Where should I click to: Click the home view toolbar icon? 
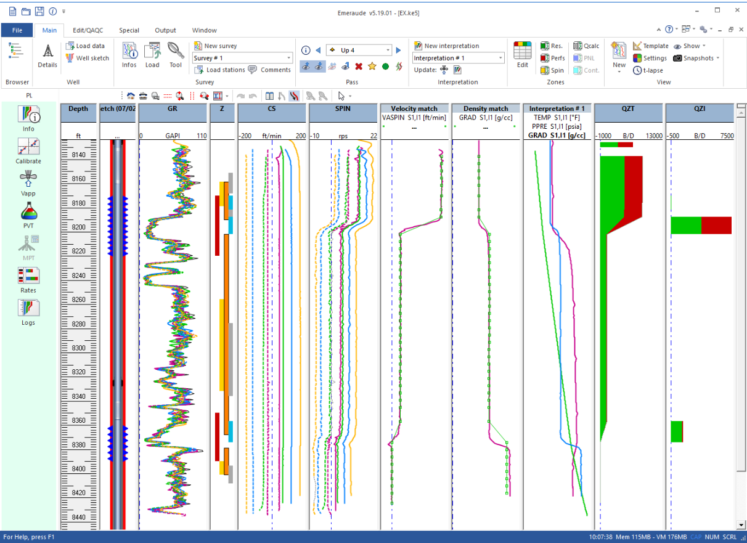coord(130,96)
